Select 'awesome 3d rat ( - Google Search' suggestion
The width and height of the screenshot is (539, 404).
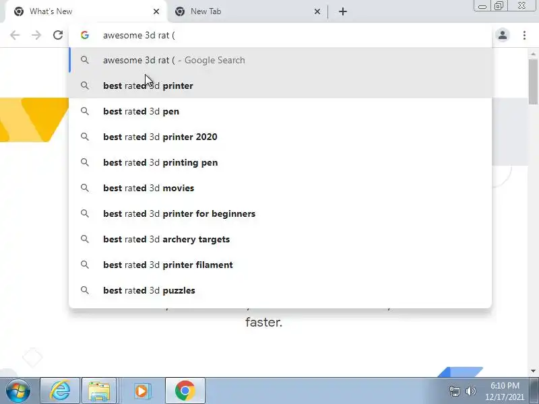pyautogui.click(x=280, y=60)
